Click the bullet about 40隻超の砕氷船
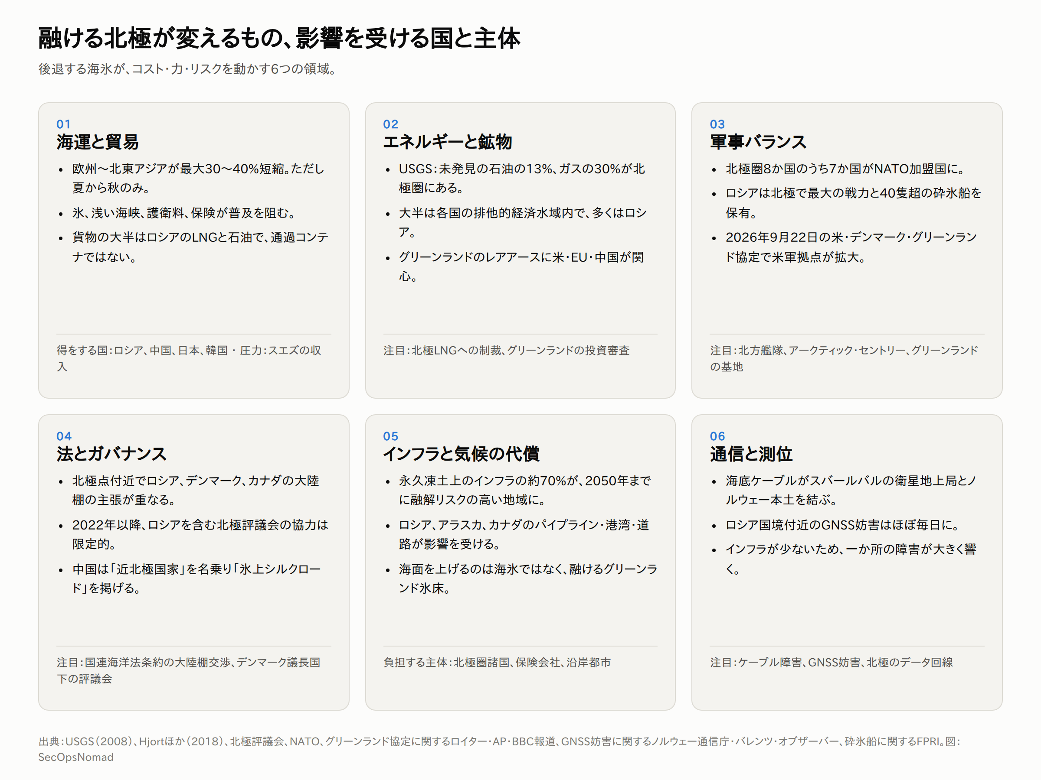 (853, 203)
